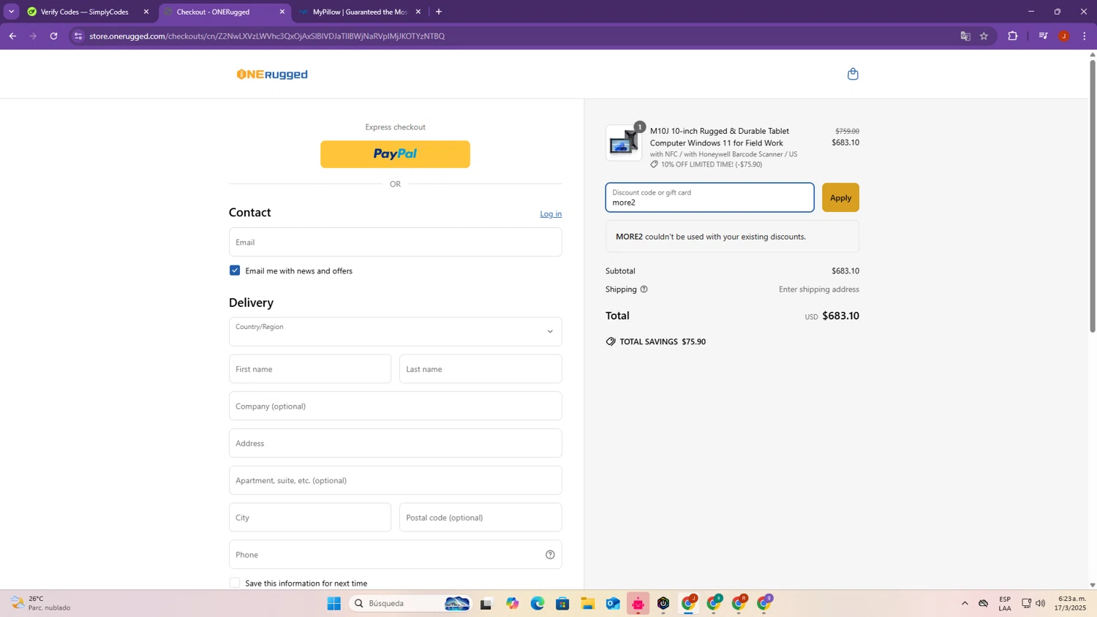Switch the ESP LAA keyboard language indicator
Screen dimensions: 1097x617
coord(1005,603)
